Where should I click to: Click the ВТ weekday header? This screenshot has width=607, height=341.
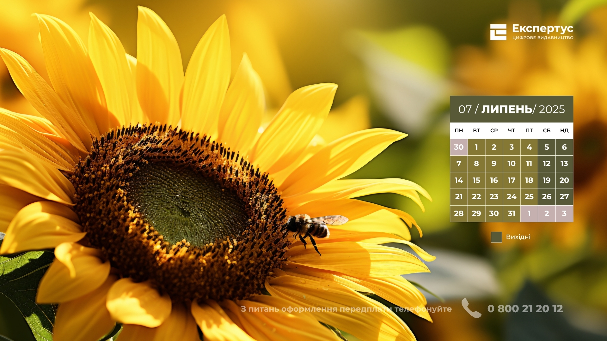click(x=476, y=131)
